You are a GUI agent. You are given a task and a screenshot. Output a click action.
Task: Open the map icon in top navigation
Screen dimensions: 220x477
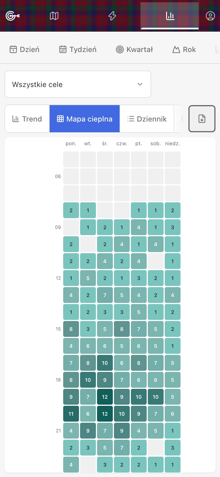(54, 16)
